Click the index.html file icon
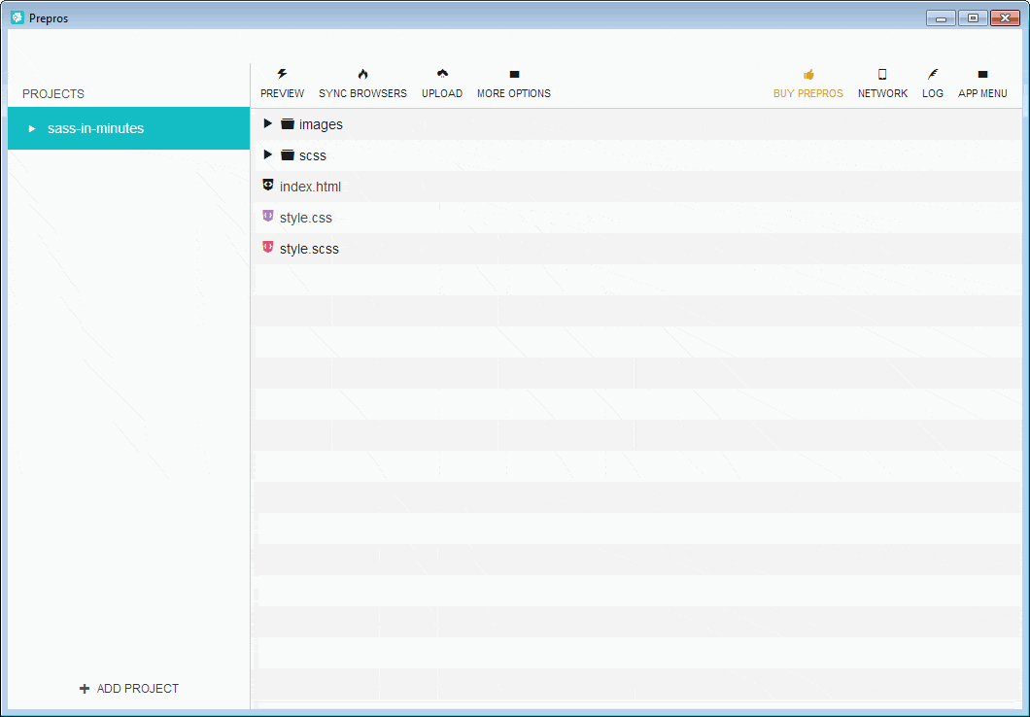 click(x=268, y=186)
